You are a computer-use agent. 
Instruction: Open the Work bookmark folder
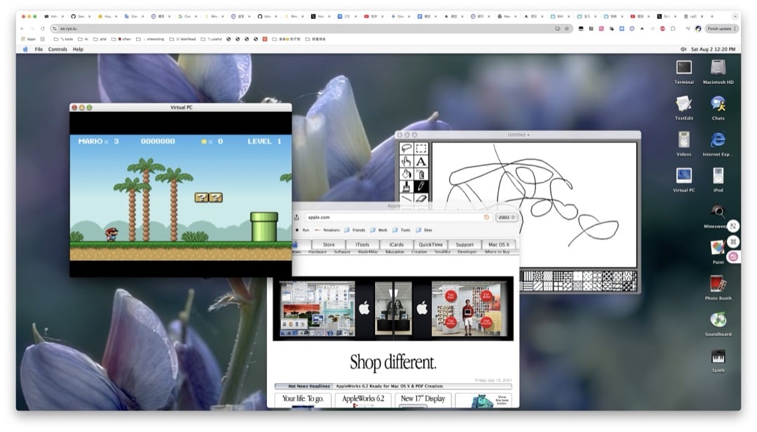[x=379, y=230]
